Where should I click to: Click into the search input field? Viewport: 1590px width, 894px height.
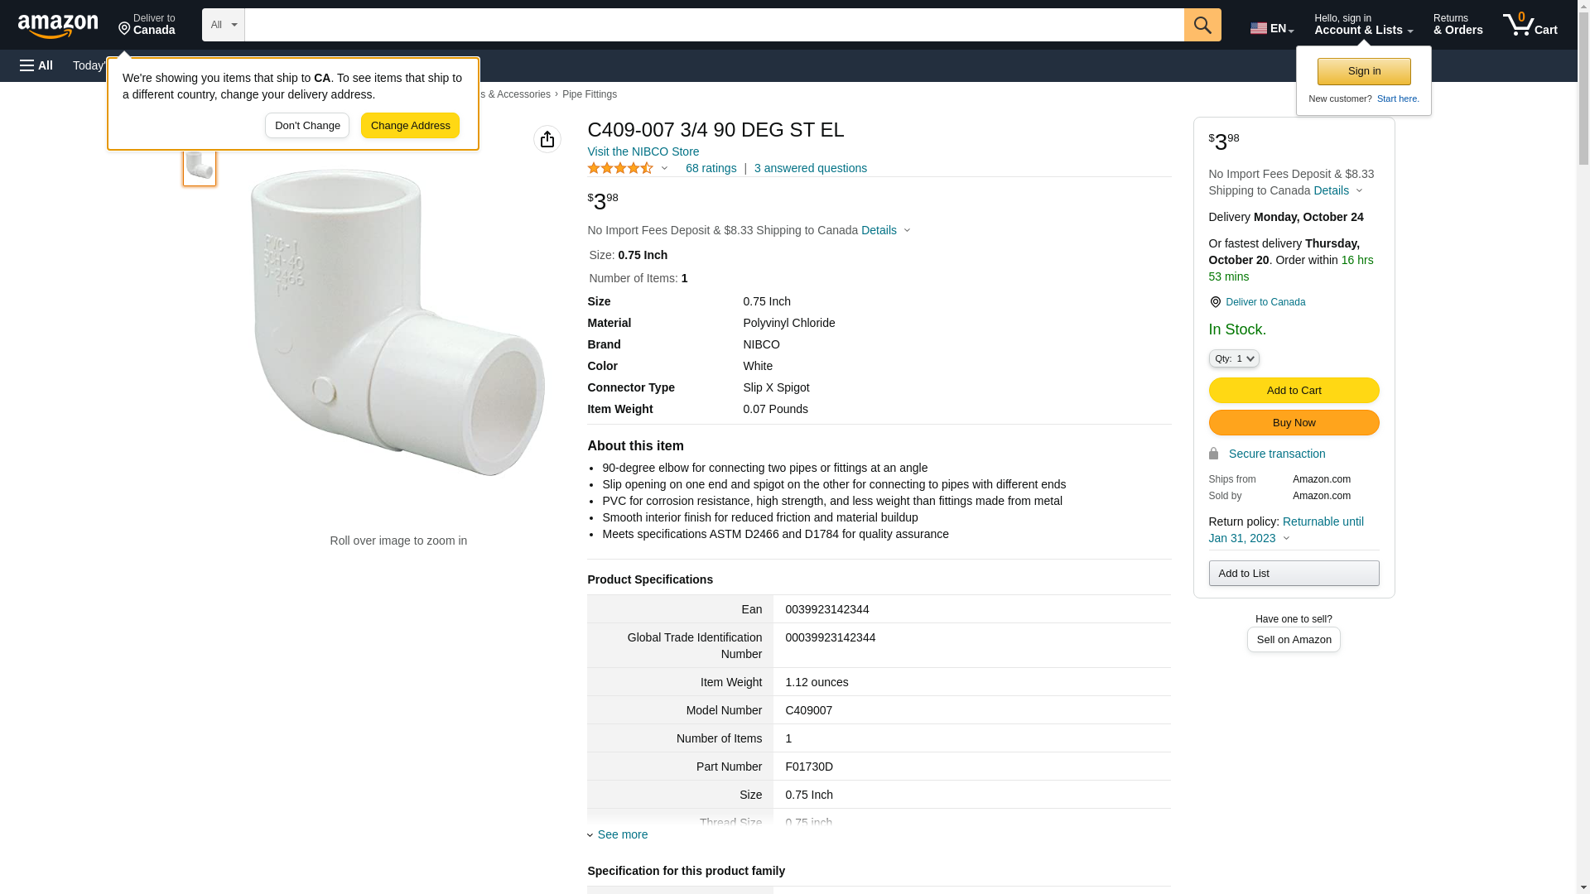pos(714,25)
